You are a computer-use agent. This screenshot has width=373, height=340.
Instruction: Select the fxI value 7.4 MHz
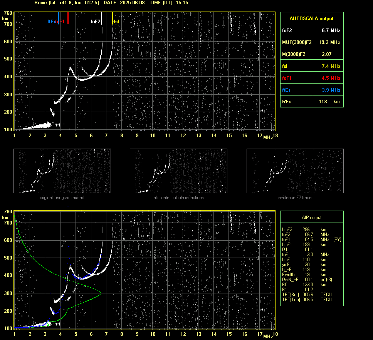(331, 66)
